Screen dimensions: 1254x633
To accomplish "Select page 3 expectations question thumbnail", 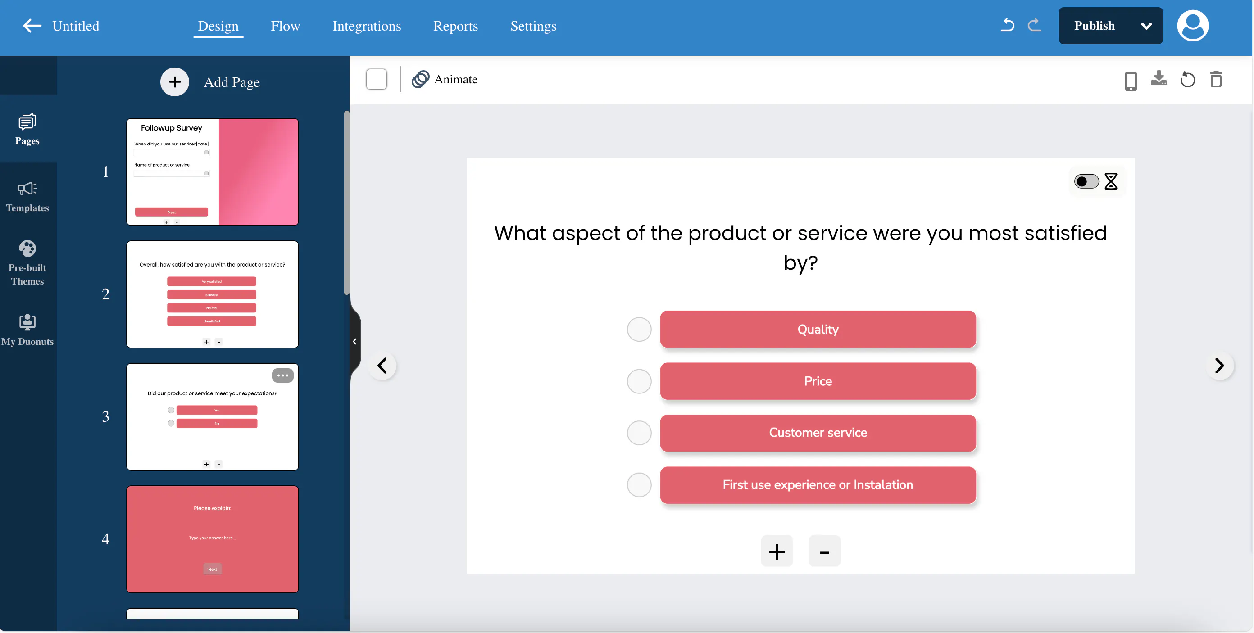I will [x=212, y=417].
